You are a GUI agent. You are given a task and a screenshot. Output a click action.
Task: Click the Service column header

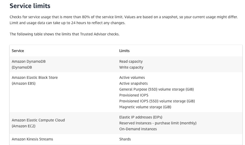(x=18, y=51)
